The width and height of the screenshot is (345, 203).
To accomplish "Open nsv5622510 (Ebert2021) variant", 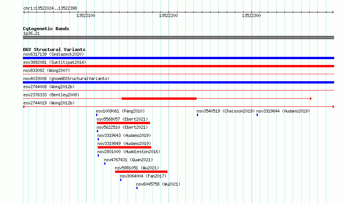I will pos(122,127).
